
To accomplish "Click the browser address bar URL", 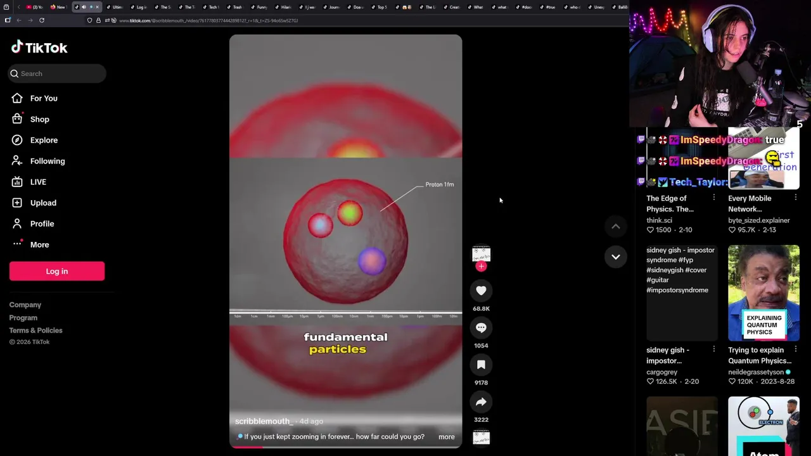I will [208, 20].
